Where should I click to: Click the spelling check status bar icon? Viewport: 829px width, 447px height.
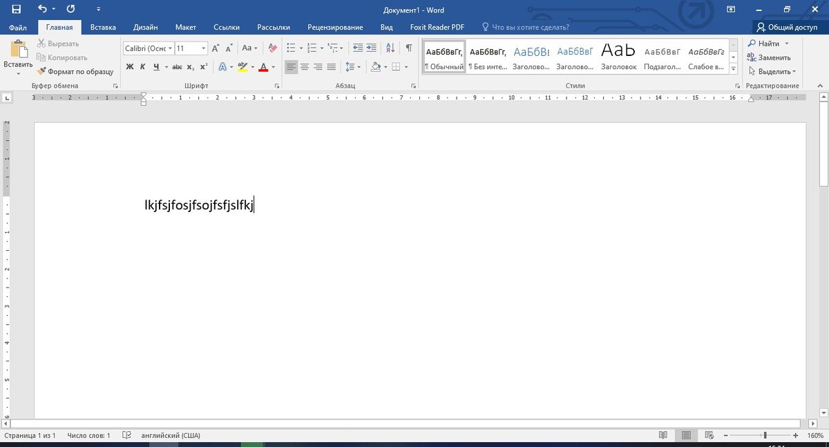126,435
